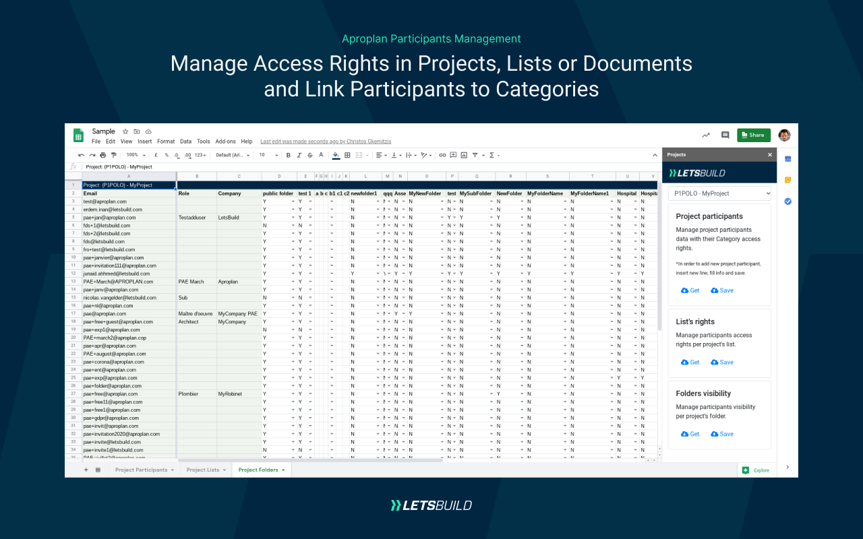Open the Google Keep side panel icon

tap(787, 180)
